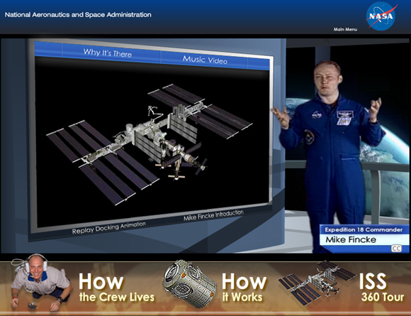Click Replay Docking Animation
Image resolution: width=411 pixels, height=316 pixels.
pyautogui.click(x=109, y=227)
